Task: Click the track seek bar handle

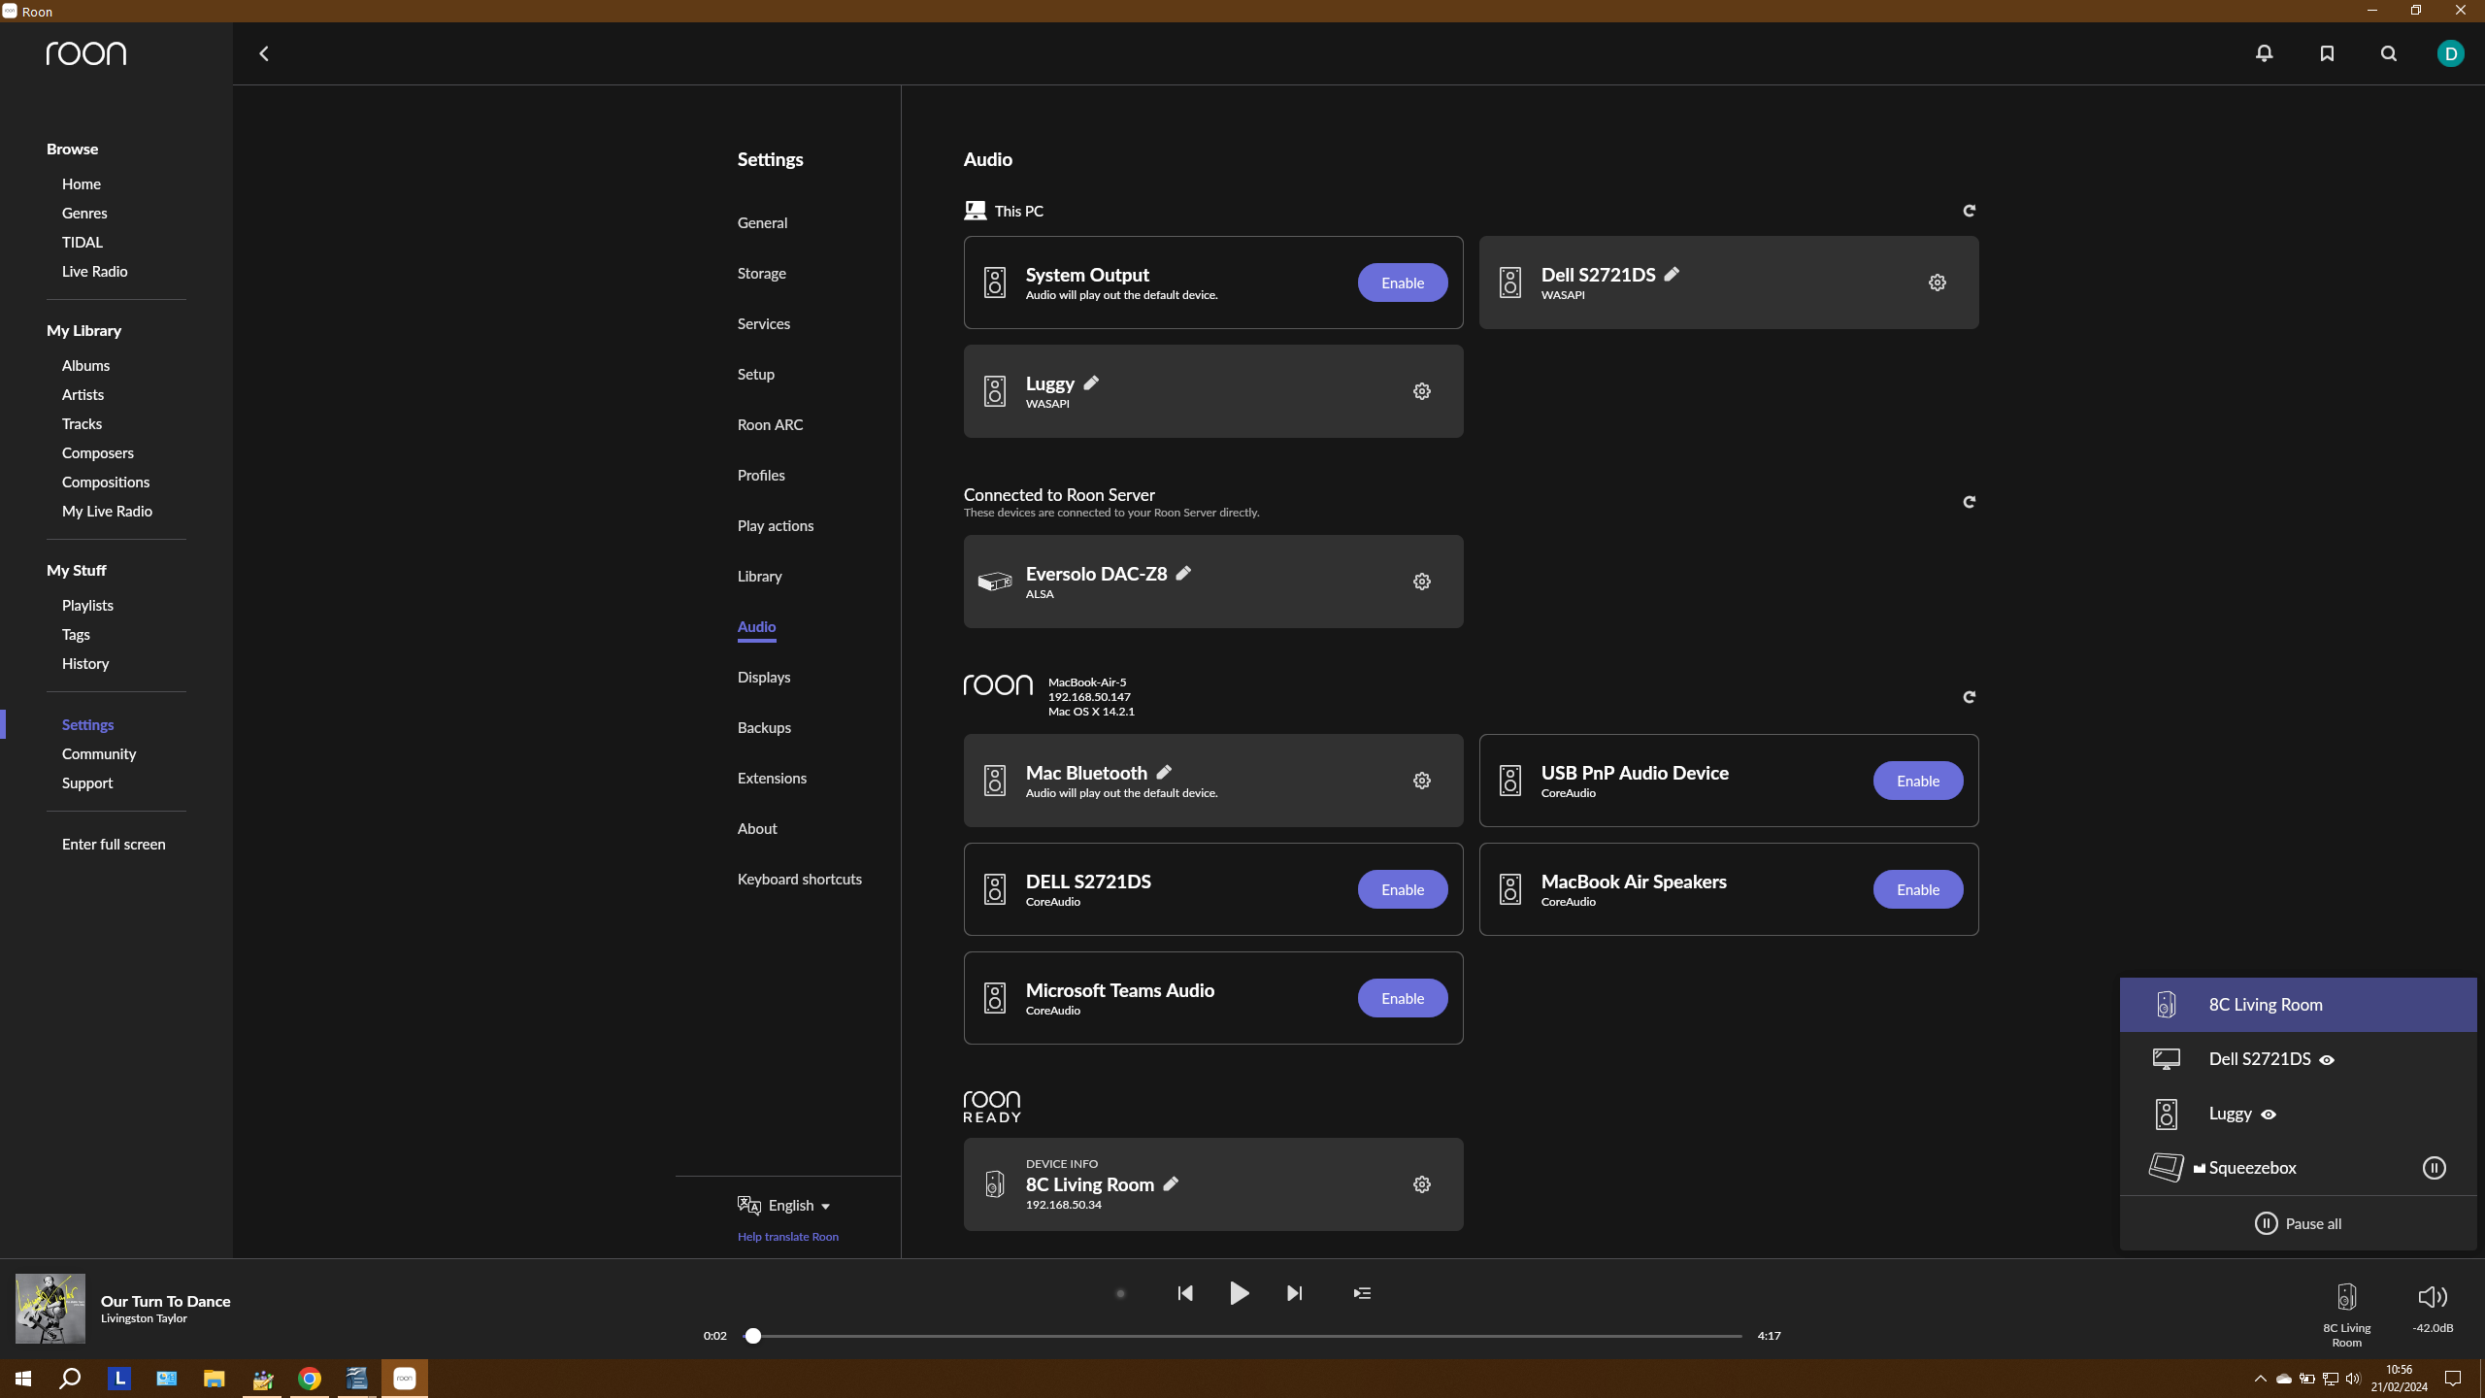Action: click(x=752, y=1336)
